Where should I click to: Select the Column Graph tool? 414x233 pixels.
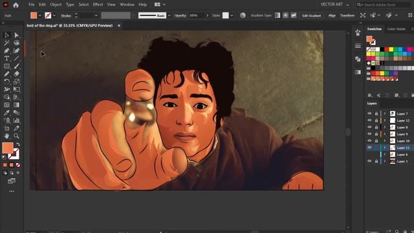[16, 120]
